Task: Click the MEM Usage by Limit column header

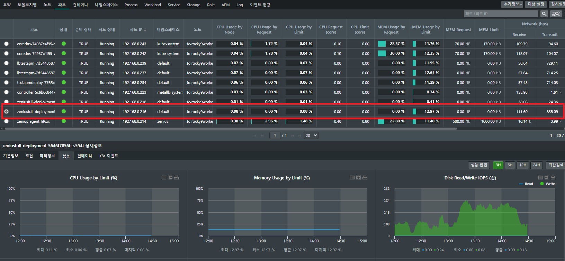Action: [426, 29]
